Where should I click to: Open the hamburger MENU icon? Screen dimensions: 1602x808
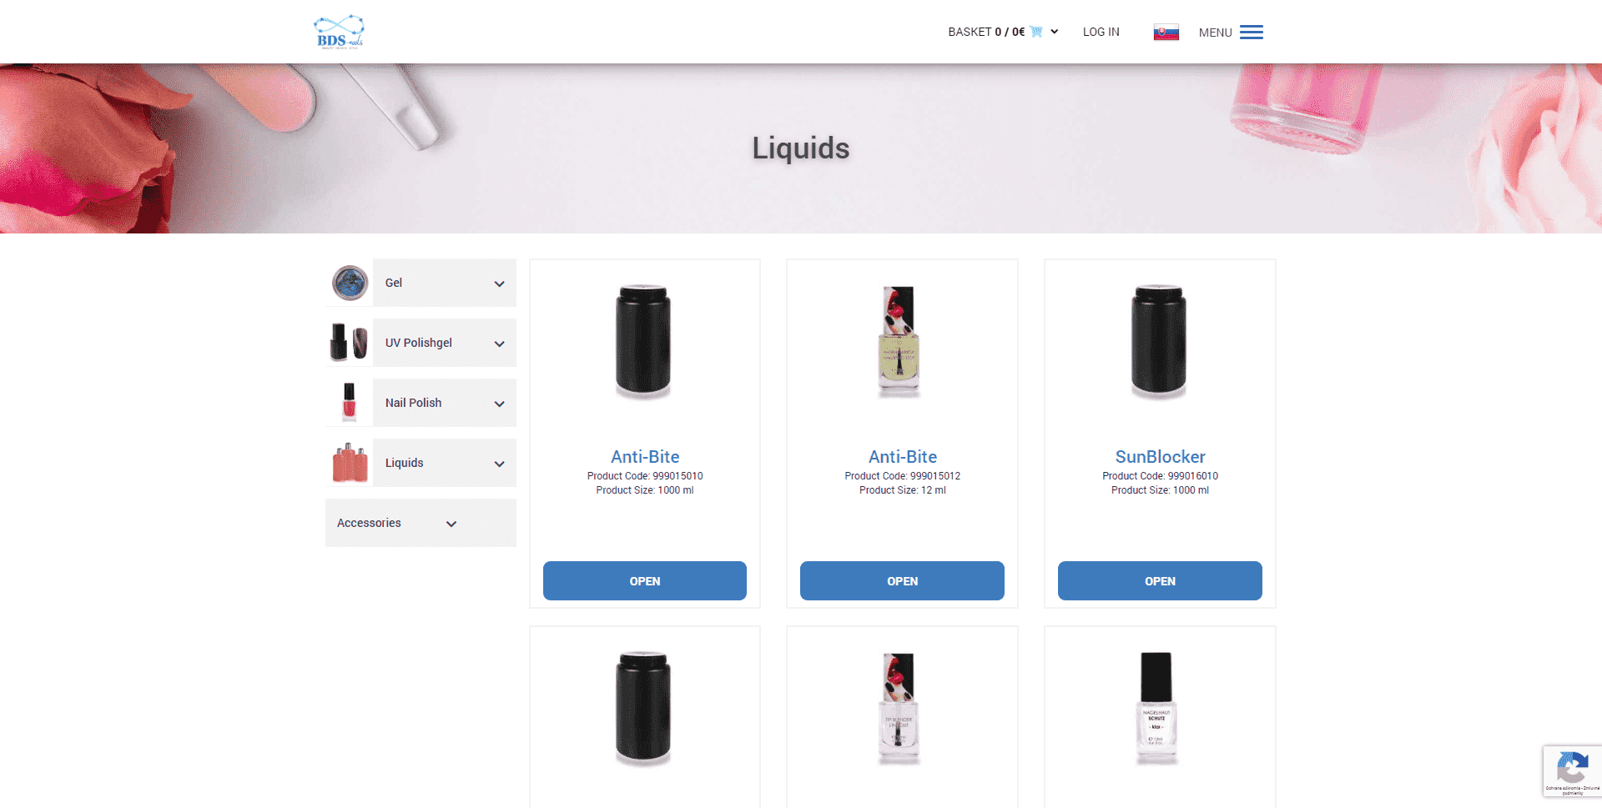1251,33
